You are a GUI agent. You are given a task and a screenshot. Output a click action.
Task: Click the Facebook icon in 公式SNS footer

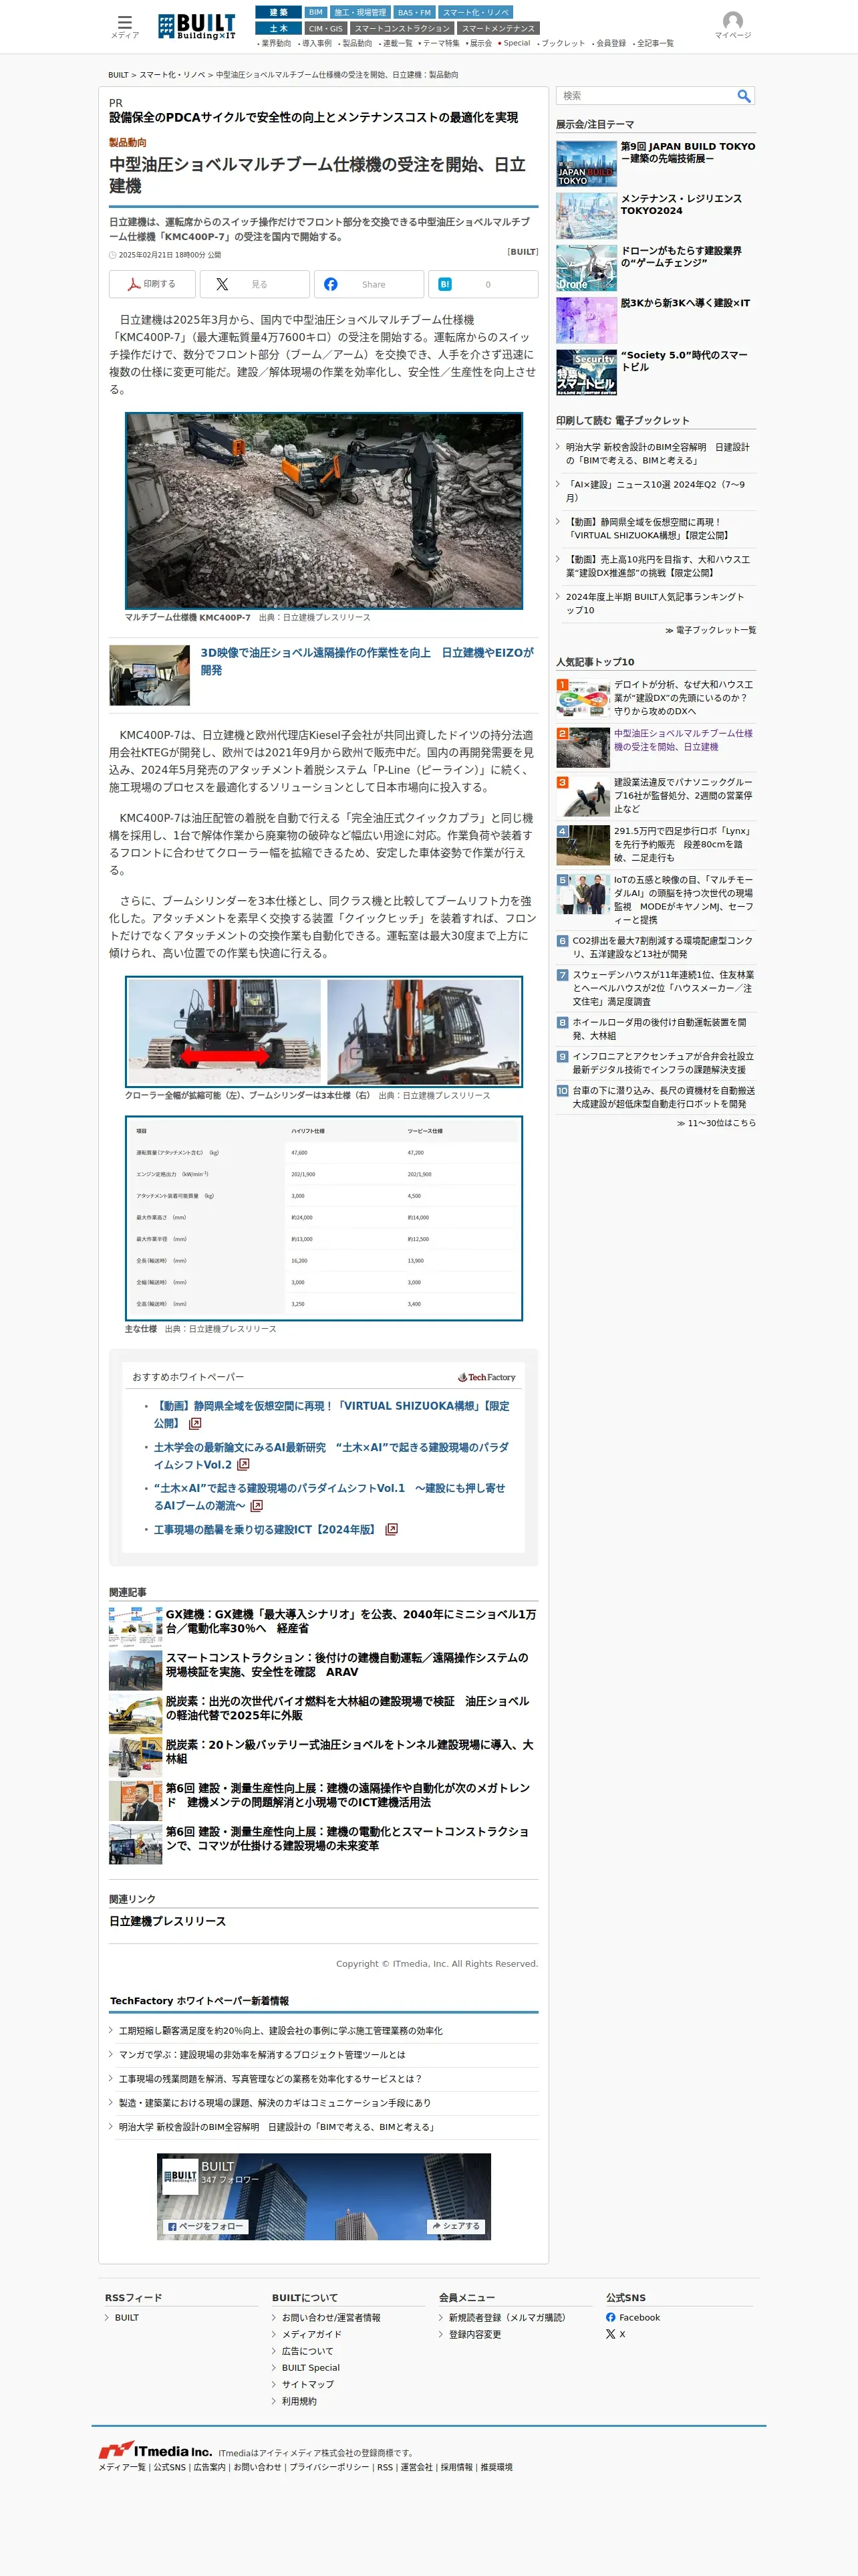(x=610, y=2317)
